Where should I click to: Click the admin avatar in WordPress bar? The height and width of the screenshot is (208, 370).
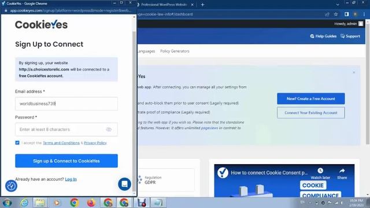pyautogui.click(x=361, y=24)
